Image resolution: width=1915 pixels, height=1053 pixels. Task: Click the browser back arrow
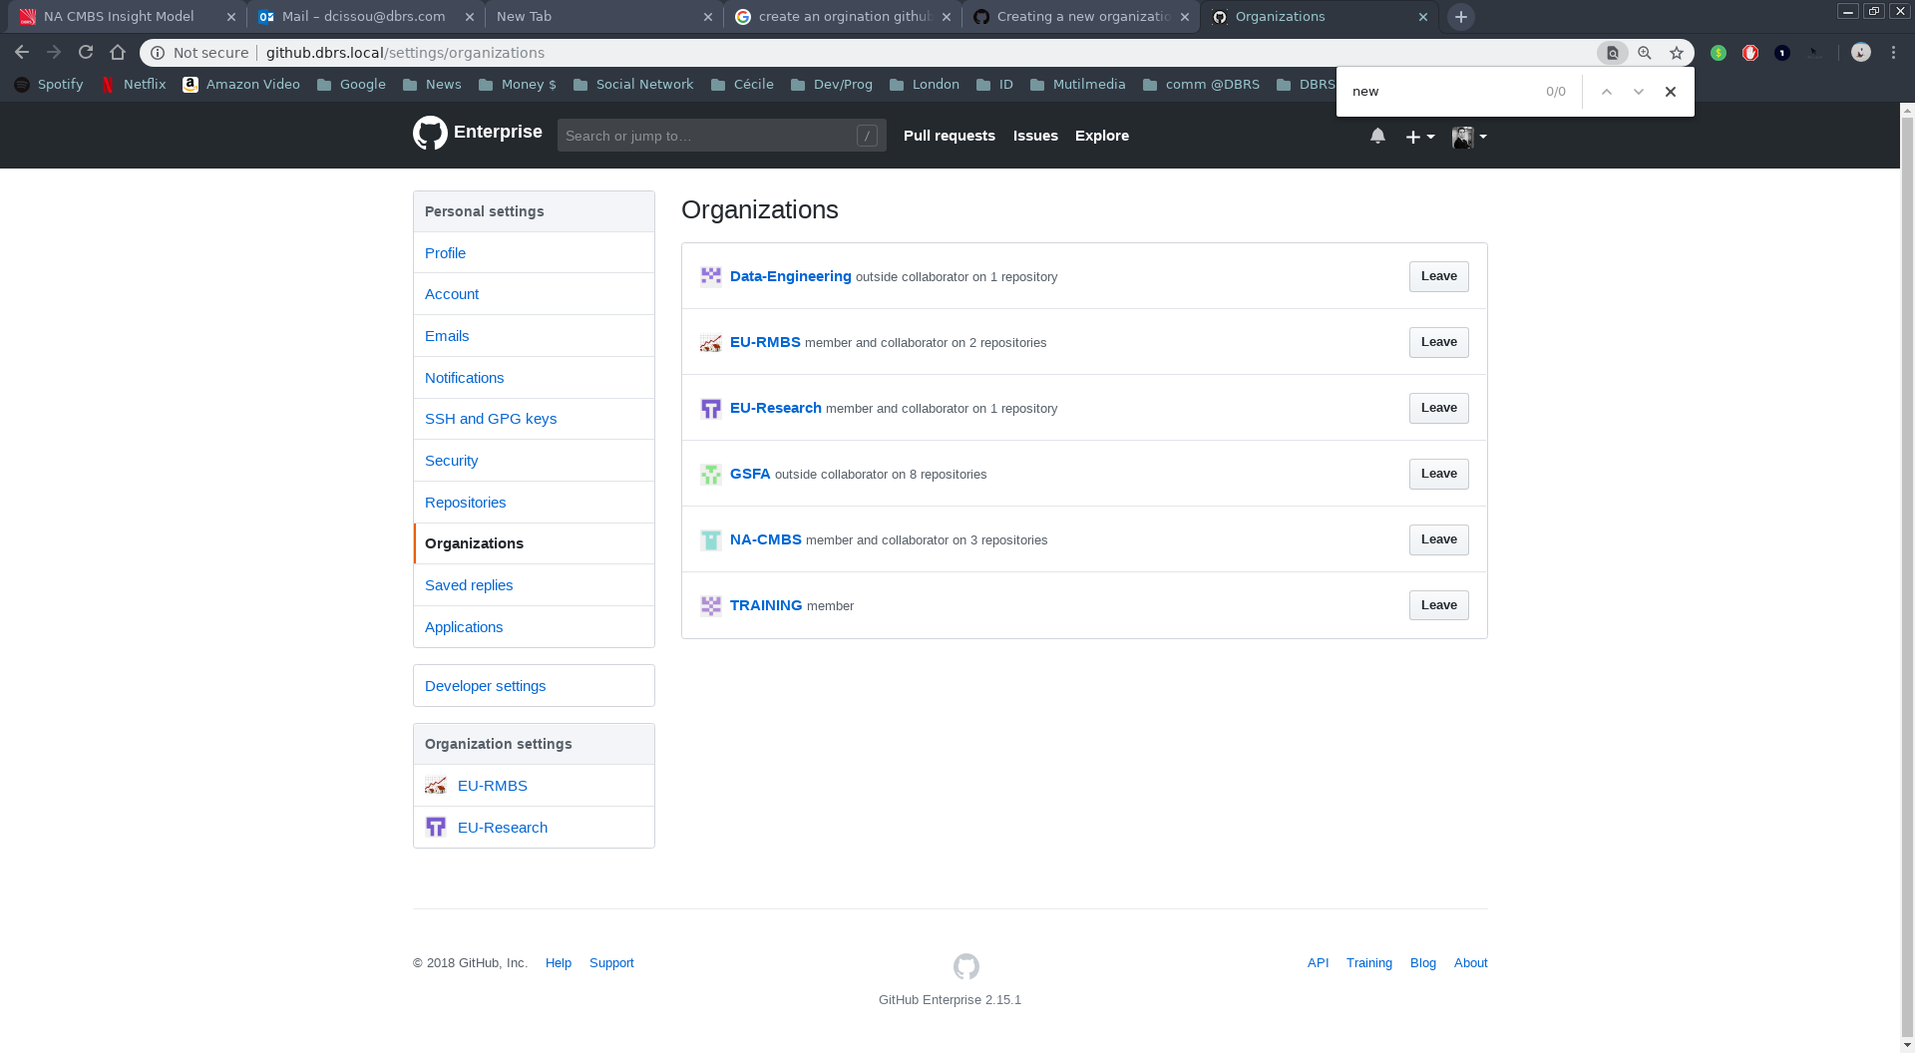click(x=22, y=52)
